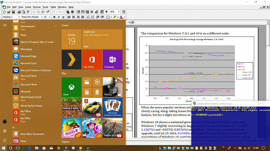Click the cmd.exe window title bar
Viewport: 270px width, 151px height.
230,103
